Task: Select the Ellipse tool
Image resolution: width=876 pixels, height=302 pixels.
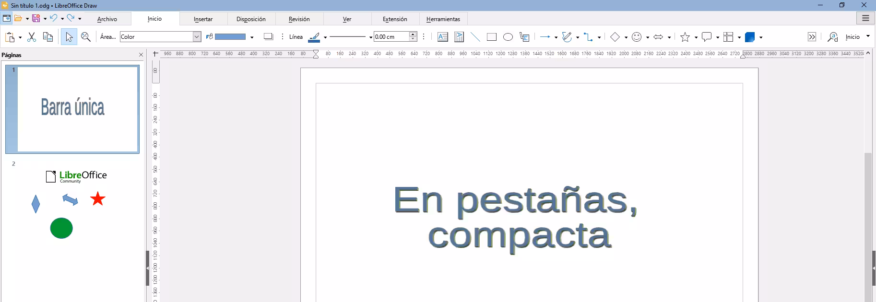Action: click(508, 37)
